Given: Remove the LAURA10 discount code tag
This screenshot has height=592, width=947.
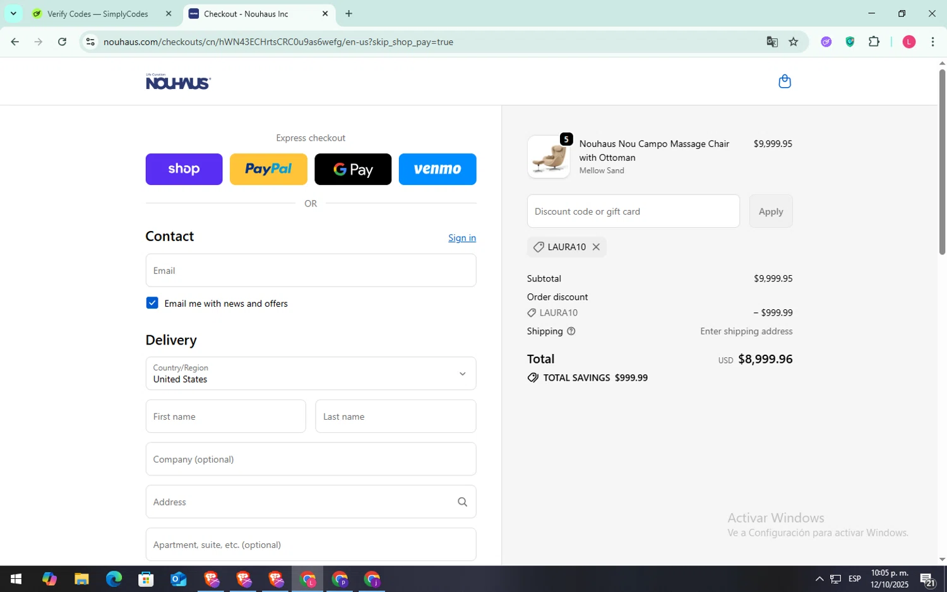Looking at the screenshot, I should [596, 247].
